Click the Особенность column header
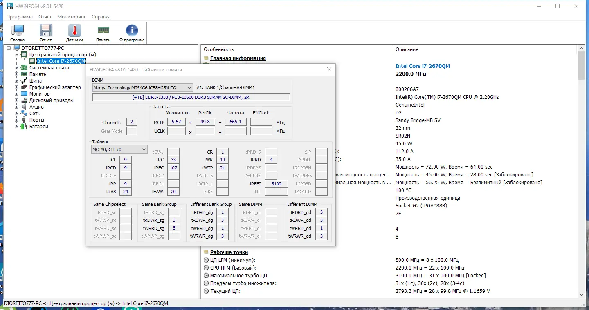The width and height of the screenshot is (589, 310). [x=218, y=49]
